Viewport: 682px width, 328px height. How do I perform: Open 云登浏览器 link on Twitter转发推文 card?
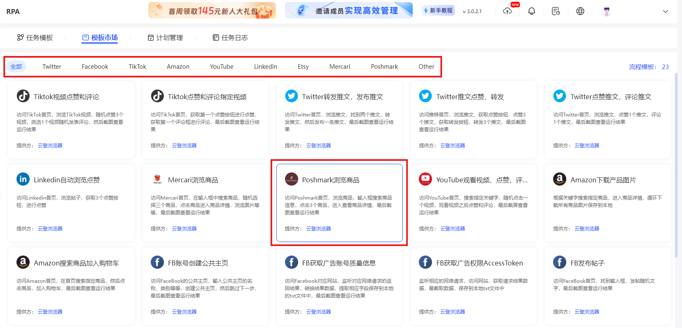tap(319, 146)
